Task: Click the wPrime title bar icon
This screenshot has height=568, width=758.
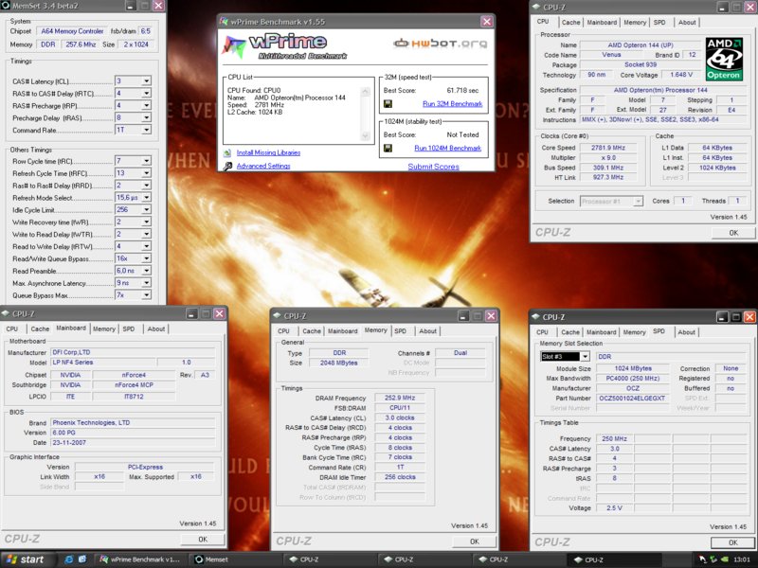Action: 224,22
